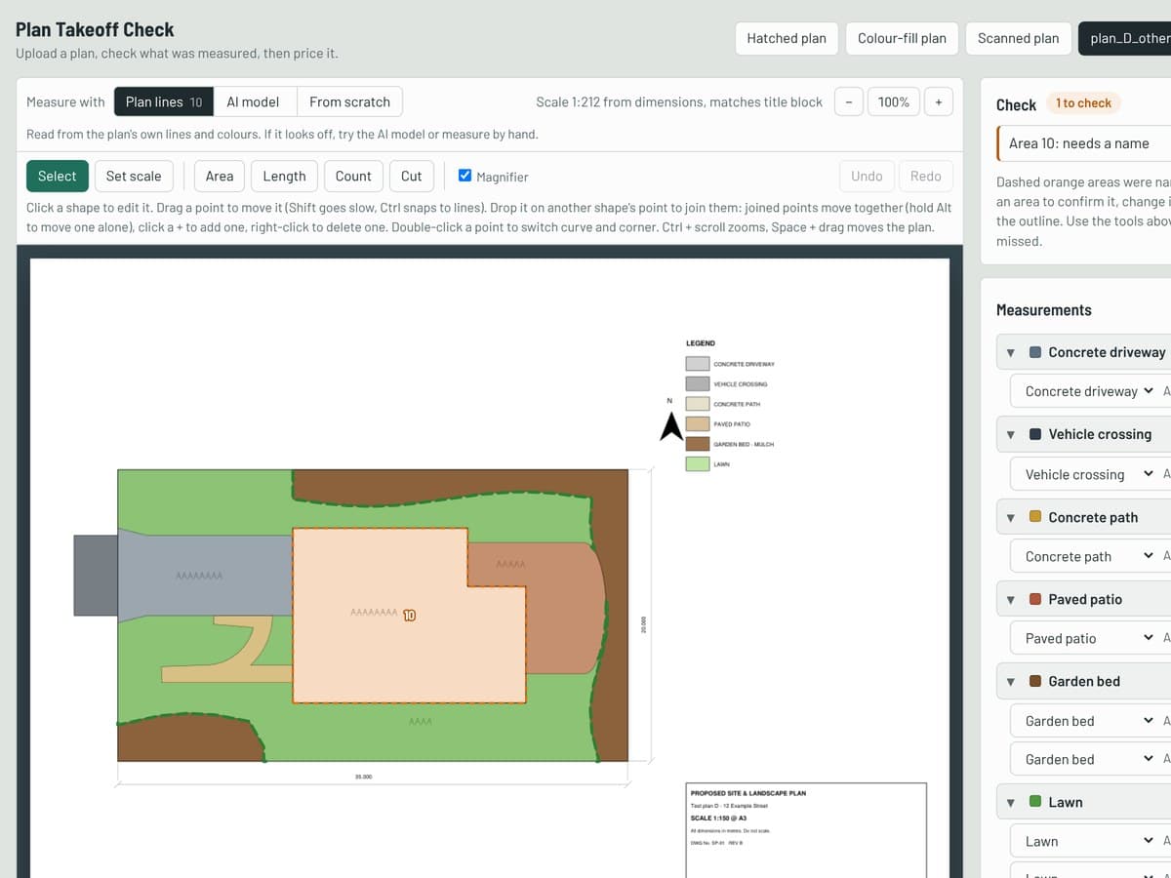Click the Redo button
This screenshot has height=878, width=1171.
926,176
